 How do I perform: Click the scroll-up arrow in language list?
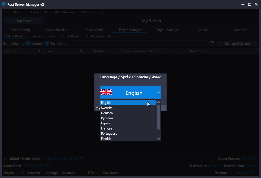click(159, 102)
